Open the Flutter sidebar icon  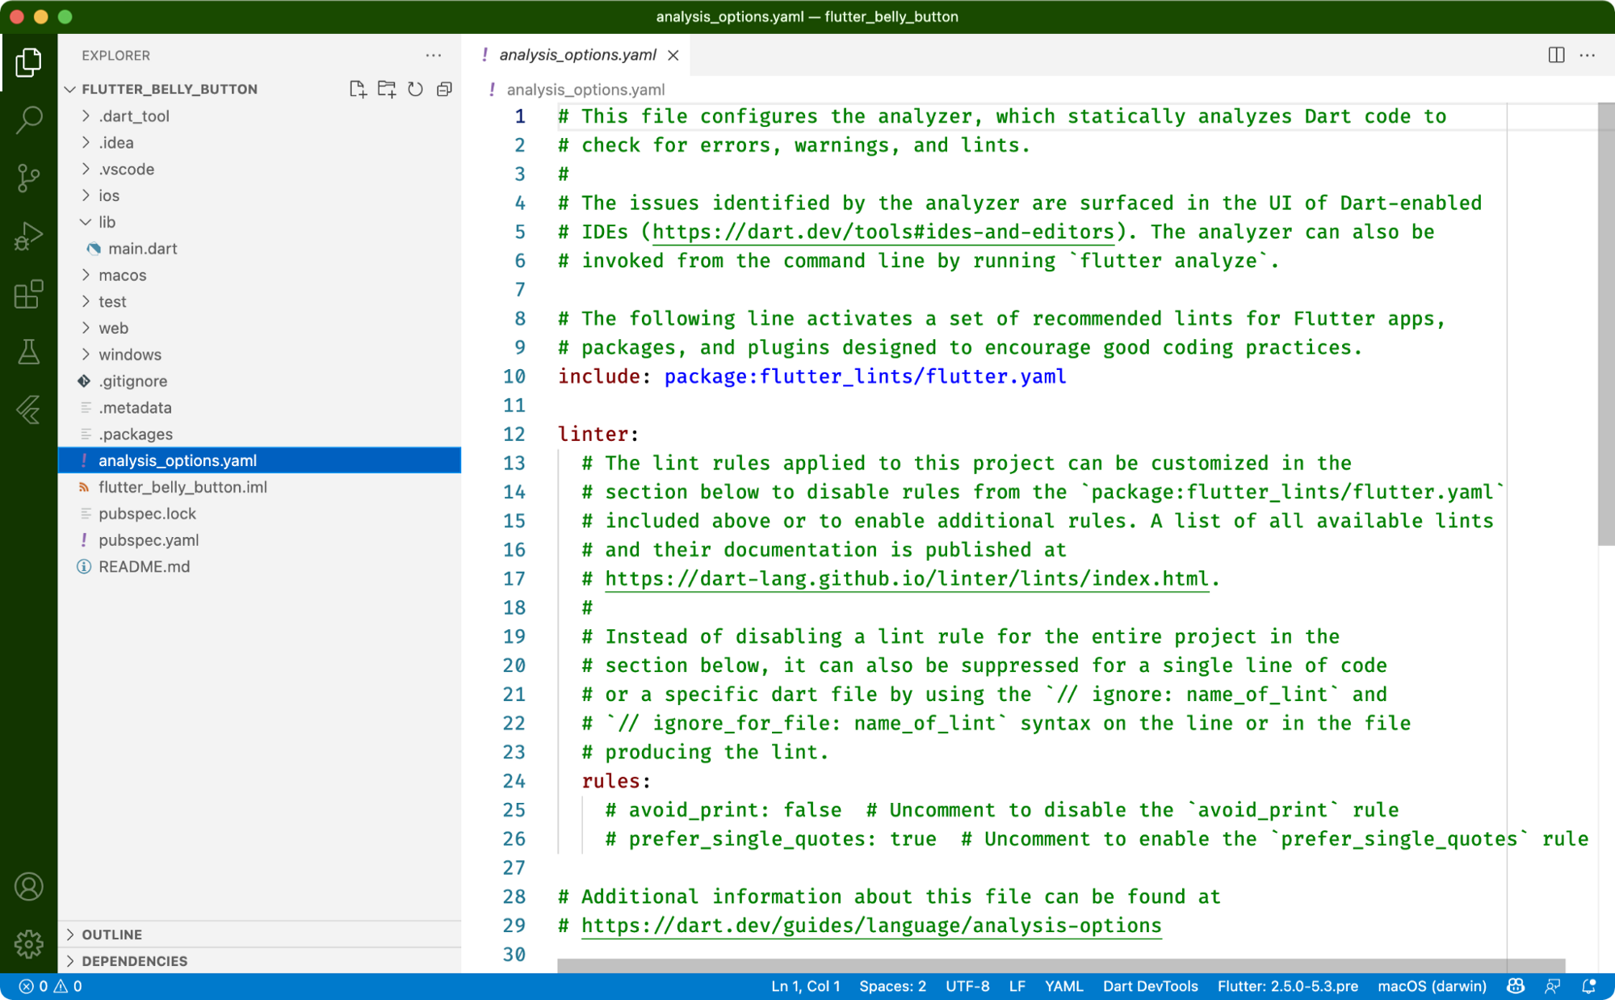coord(29,410)
